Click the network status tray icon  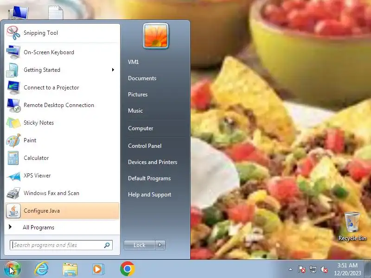313,269
